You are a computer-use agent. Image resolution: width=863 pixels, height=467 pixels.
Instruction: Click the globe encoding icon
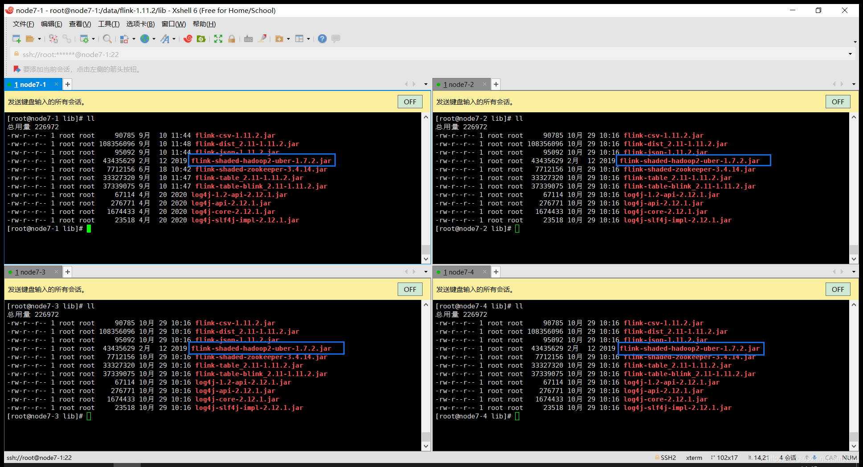[145, 39]
